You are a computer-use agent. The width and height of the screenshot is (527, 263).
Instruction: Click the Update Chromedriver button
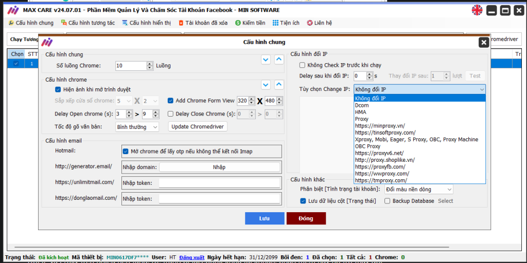pyautogui.click(x=198, y=127)
